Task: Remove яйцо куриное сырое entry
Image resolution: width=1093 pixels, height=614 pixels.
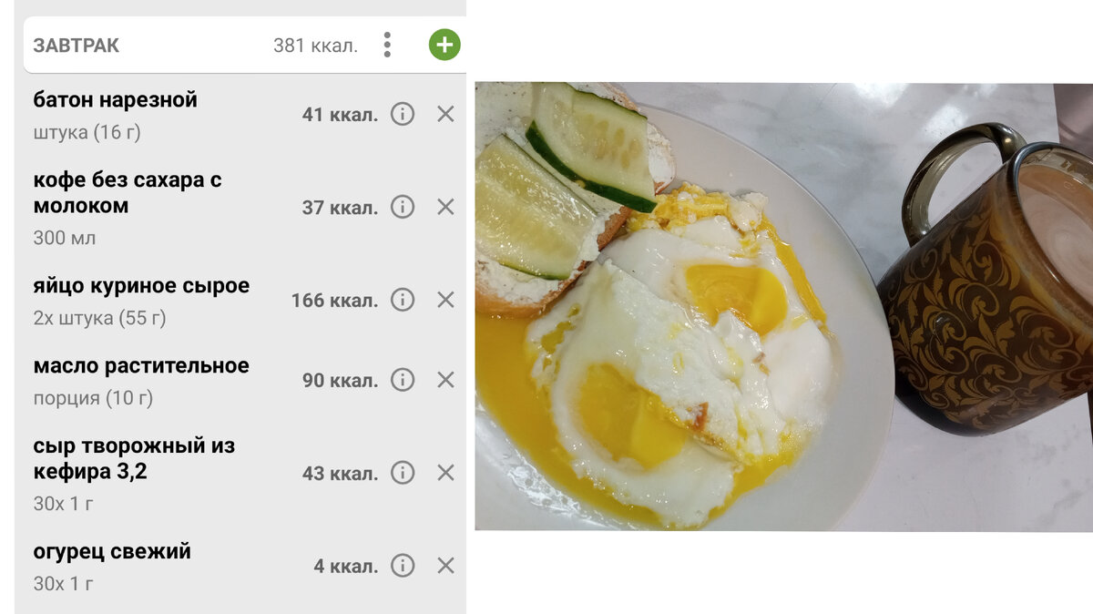Action: click(x=445, y=300)
